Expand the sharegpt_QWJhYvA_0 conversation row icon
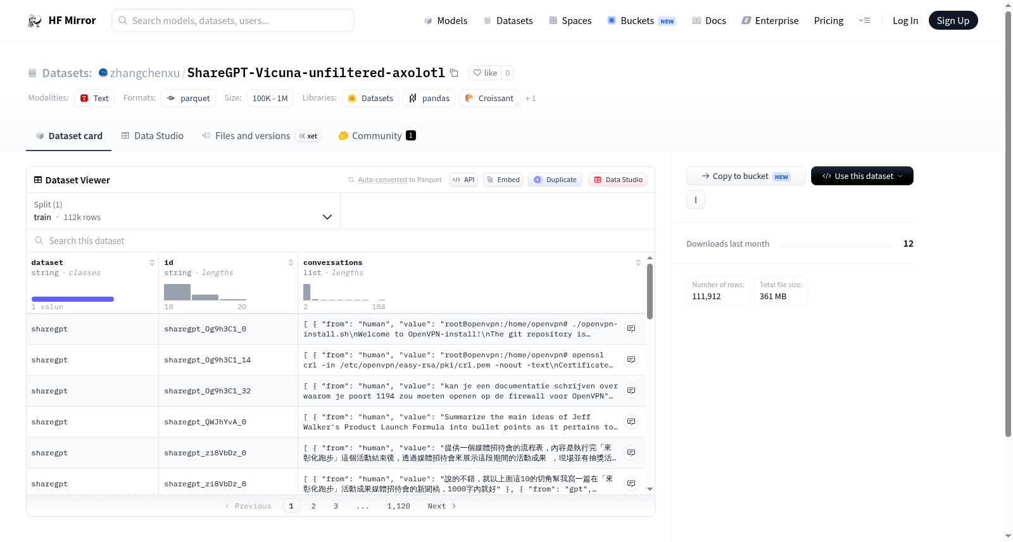The width and height of the screenshot is (1013, 542). tap(631, 422)
